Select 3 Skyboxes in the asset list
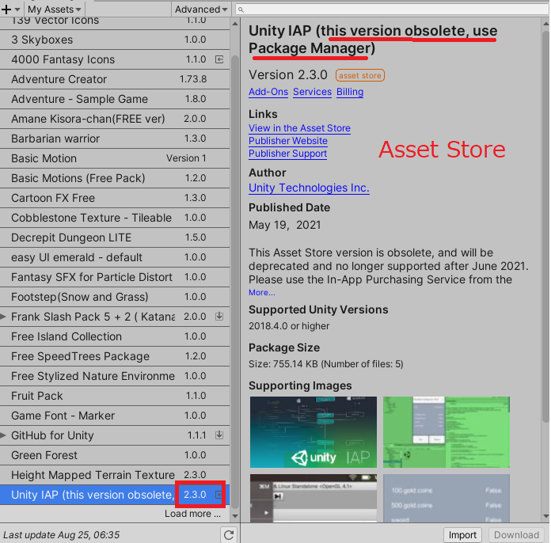The image size is (551, 543). [x=115, y=40]
